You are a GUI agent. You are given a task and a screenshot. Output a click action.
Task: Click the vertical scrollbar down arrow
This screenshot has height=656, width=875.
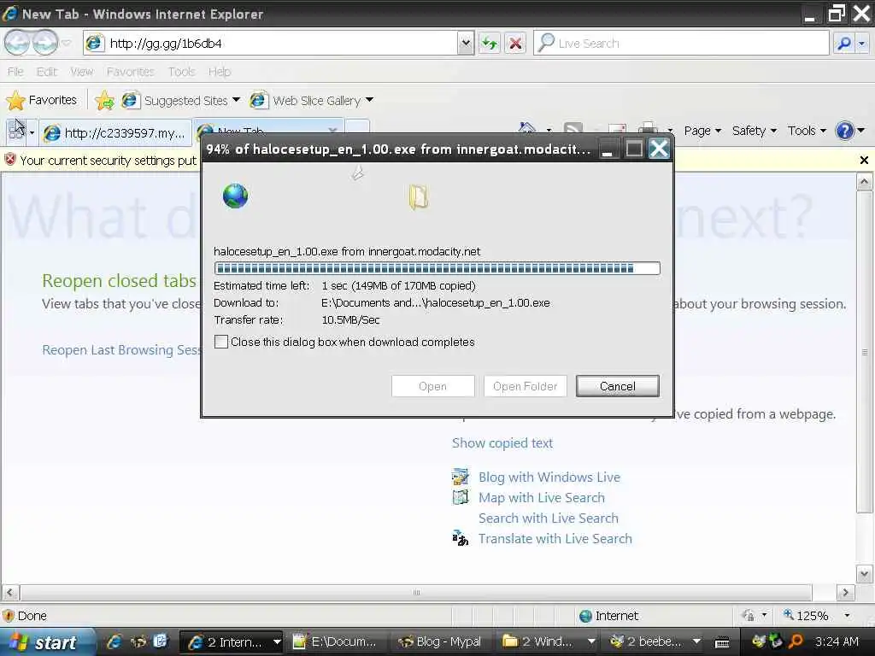click(864, 573)
